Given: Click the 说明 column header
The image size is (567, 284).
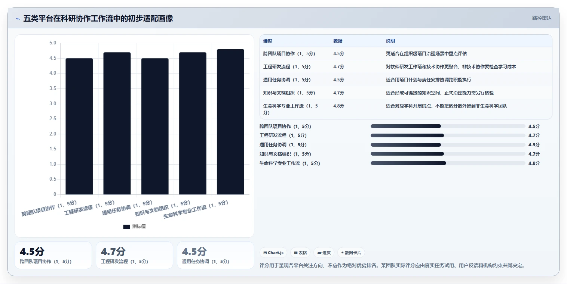Looking at the screenshot, I should point(390,41).
